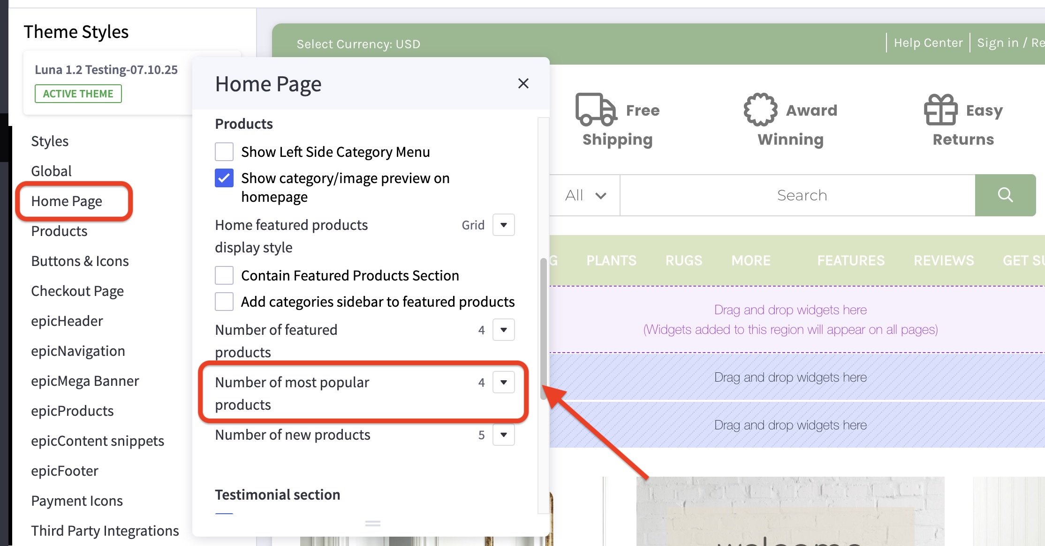Open the PLANTS navigation menu item
This screenshot has height=546, width=1045.
[611, 260]
